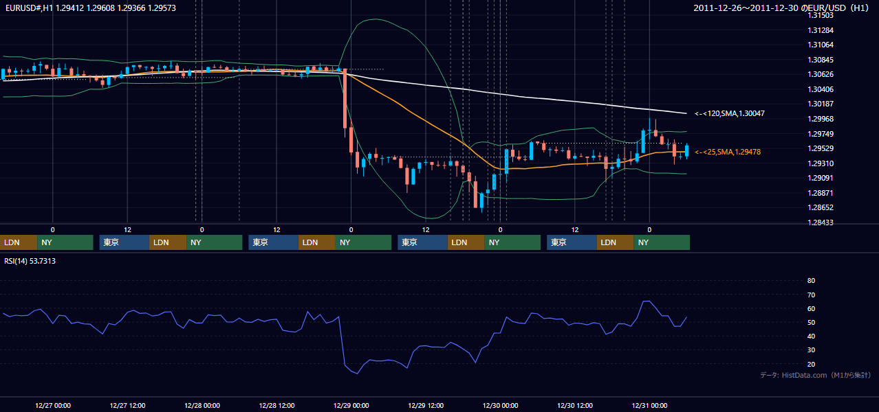
Task: Click the 1.30626 price axis label
Action: tap(821, 75)
